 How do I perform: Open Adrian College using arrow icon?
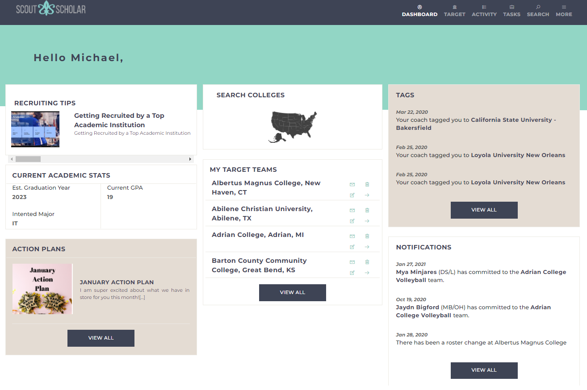pos(367,247)
